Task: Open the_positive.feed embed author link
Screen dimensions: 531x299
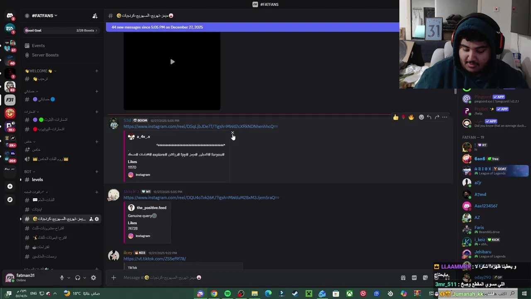Action: tap(151, 208)
